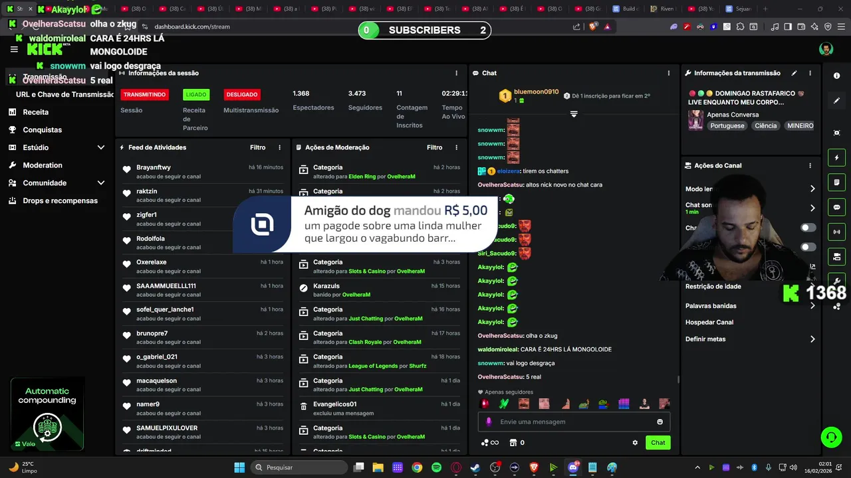This screenshot has width=851, height=478.
Task: Open Filtro in Feed de Atividades
Action: pos(257,147)
